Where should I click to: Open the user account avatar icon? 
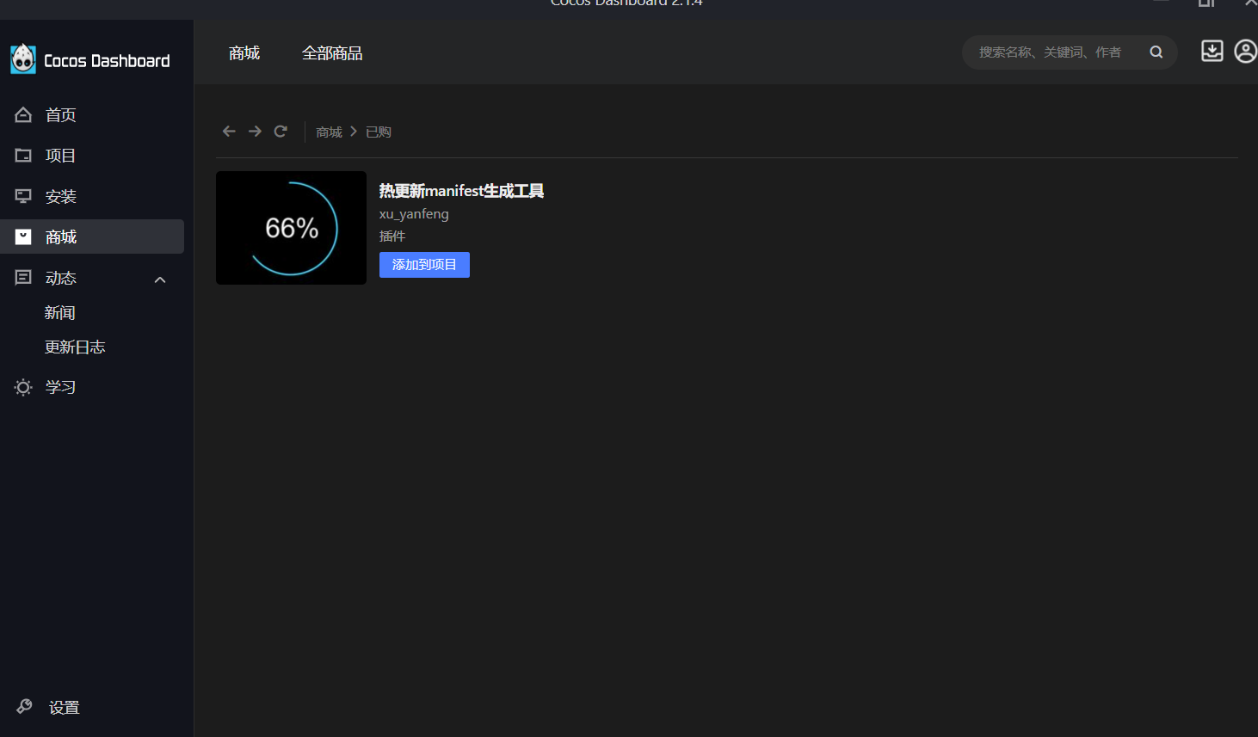[x=1246, y=52]
